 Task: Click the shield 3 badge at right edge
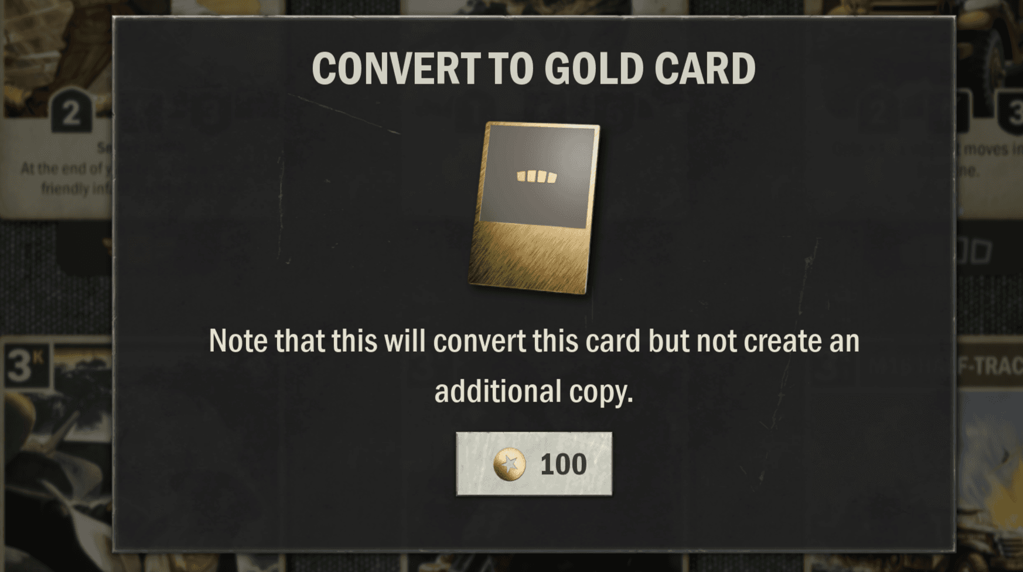tap(1011, 111)
